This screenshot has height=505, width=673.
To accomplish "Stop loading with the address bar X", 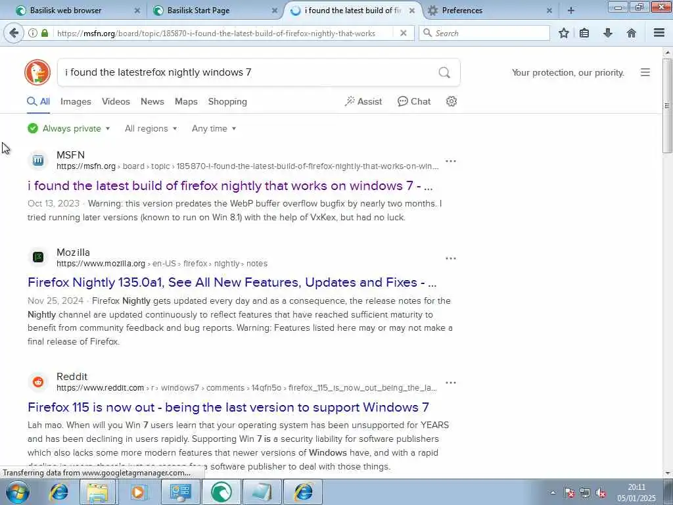I will click(403, 33).
